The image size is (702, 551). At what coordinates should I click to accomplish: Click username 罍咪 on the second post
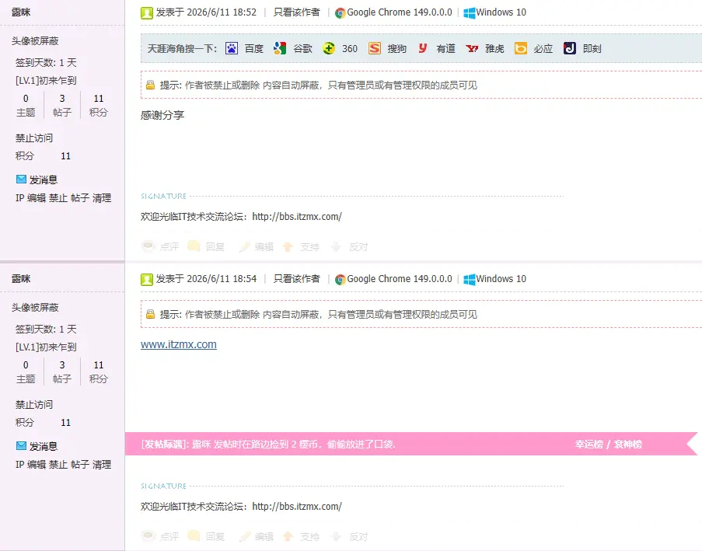coord(21,278)
